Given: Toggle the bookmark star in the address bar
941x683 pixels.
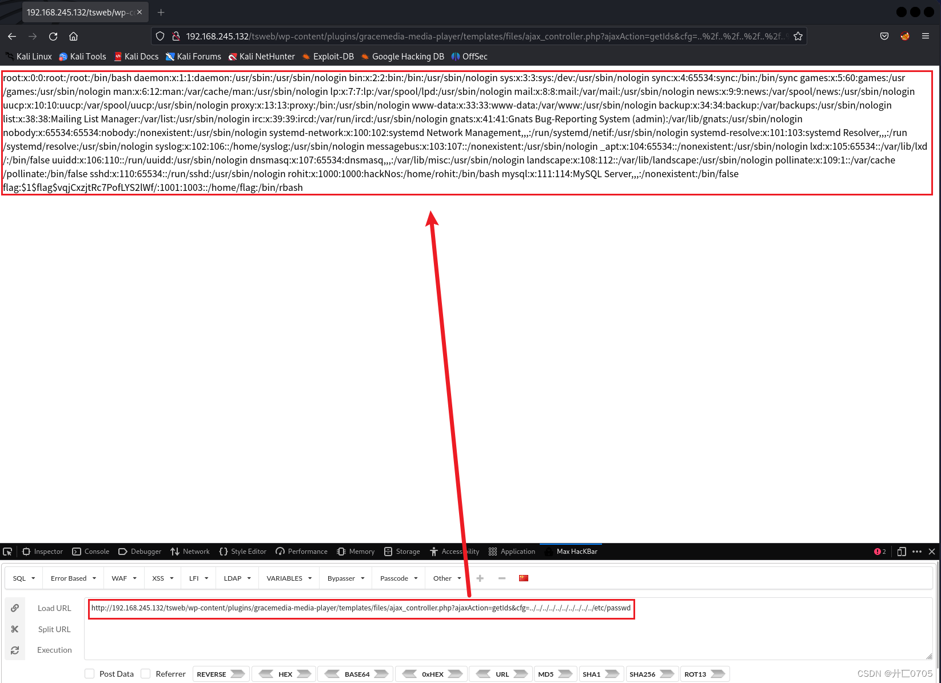Looking at the screenshot, I should point(798,36).
